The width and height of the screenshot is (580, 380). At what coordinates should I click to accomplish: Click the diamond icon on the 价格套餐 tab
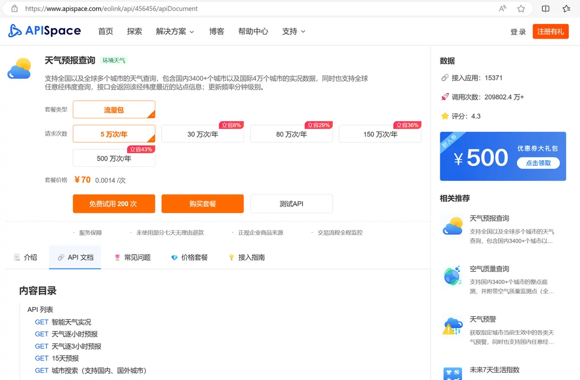tap(174, 258)
